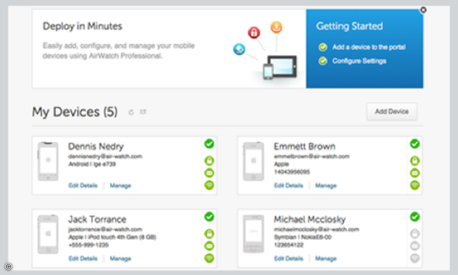Image resolution: width=458 pixels, height=275 pixels.
Task: Click Emmett Brown's message icon
Action: (415, 173)
